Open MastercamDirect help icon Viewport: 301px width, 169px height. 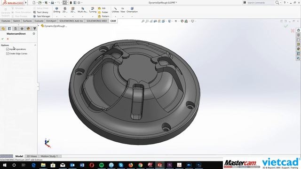point(34,34)
